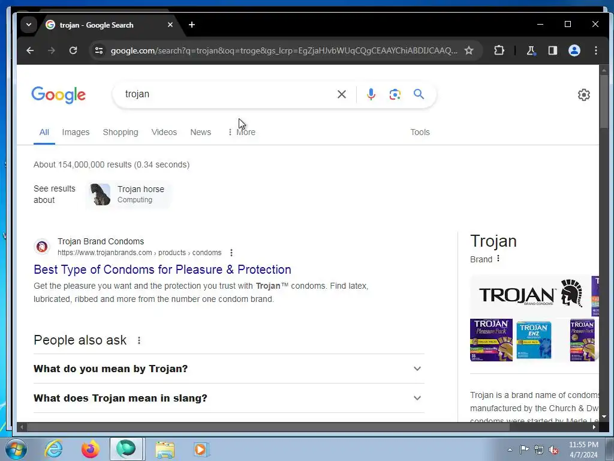Open the trojanbrands.com URL breadcrumb
This screenshot has height=461, width=614.
pyautogui.click(x=139, y=253)
